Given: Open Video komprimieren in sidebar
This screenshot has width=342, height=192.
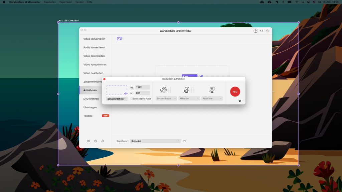Looking at the screenshot, I should coord(95,64).
